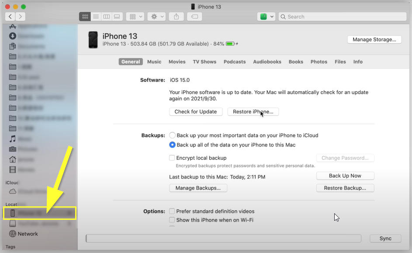The width and height of the screenshot is (412, 253).
Task: Select the iPhone device in the sidebar
Action: tap(40, 213)
